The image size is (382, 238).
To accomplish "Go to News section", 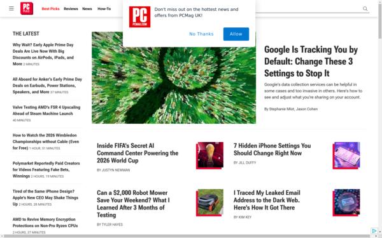I will [x=87, y=9].
